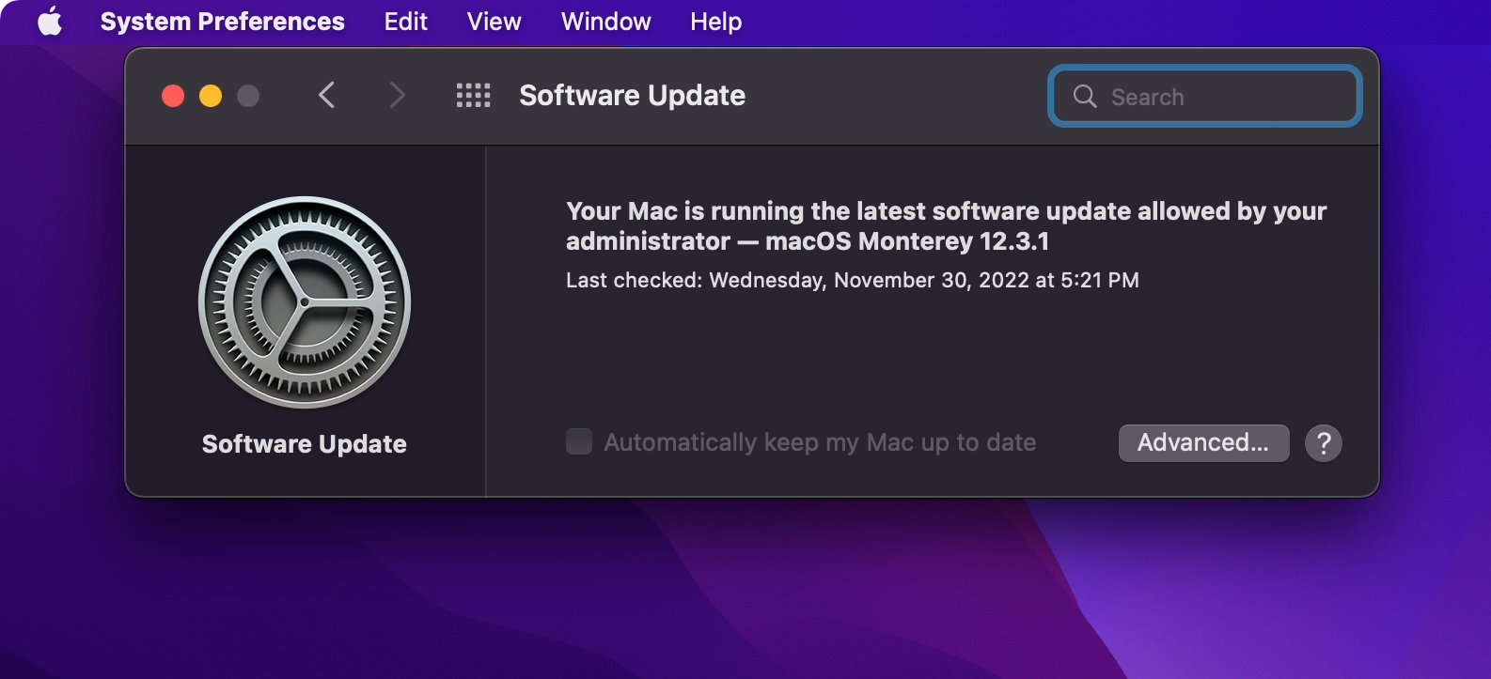1491x679 pixels.
Task: Open the View menu
Action: (x=494, y=21)
